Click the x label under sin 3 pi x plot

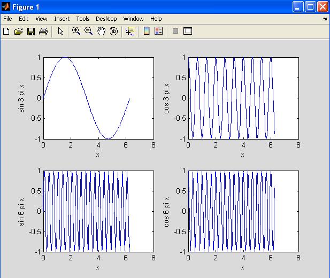[x=97, y=155]
